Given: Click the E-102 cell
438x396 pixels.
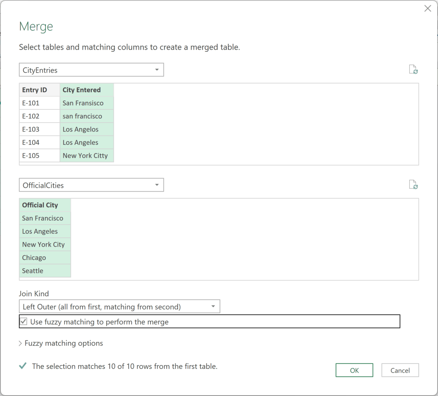Looking at the screenshot, I should coord(40,116).
